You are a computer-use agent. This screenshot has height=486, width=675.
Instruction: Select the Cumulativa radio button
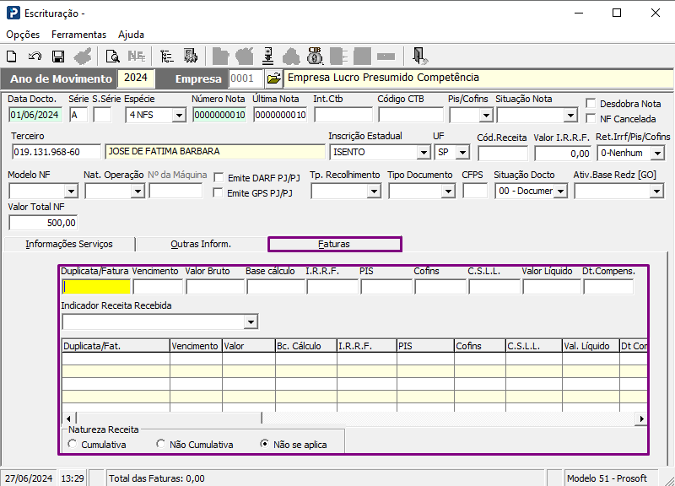(73, 444)
